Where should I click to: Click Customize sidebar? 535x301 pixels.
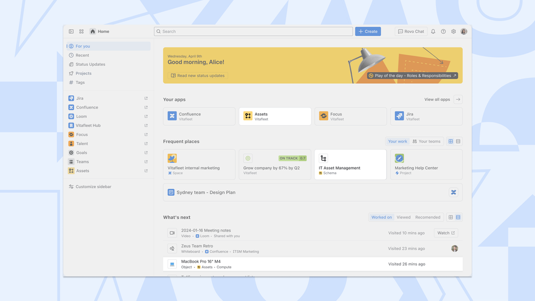(90, 187)
